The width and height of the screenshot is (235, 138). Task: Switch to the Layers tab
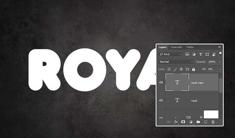coord(163,47)
